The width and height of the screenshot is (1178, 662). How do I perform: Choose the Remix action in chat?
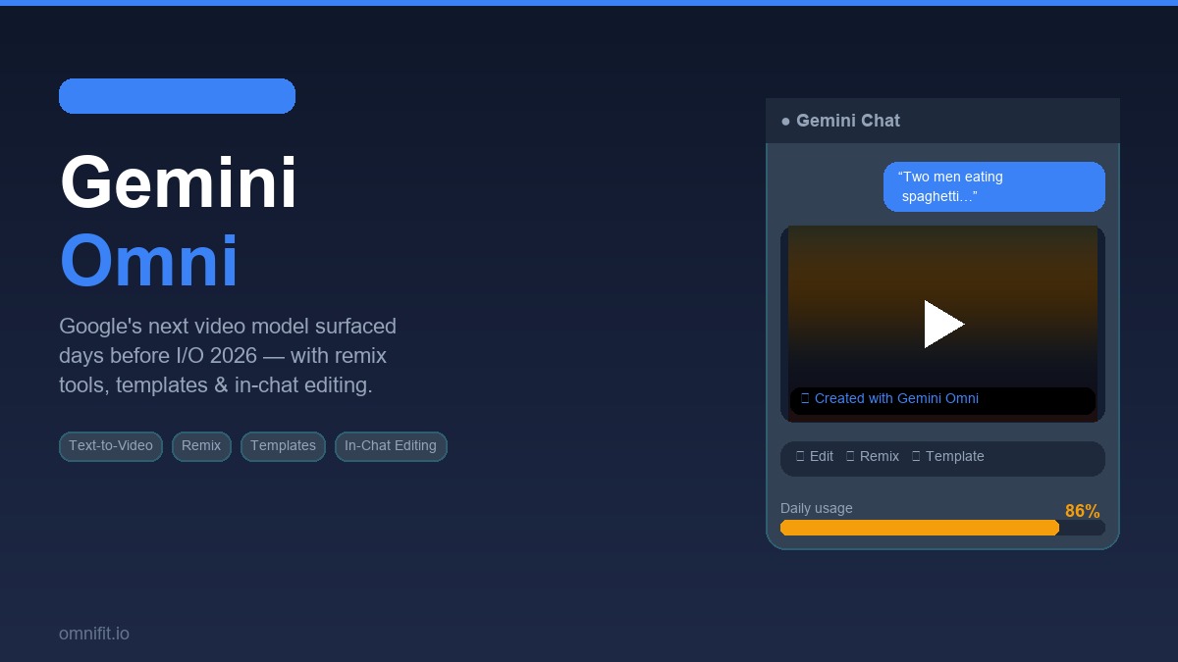(873, 456)
